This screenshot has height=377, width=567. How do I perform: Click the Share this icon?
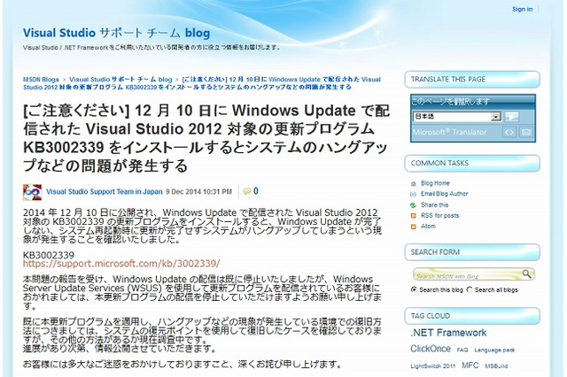[414, 204]
